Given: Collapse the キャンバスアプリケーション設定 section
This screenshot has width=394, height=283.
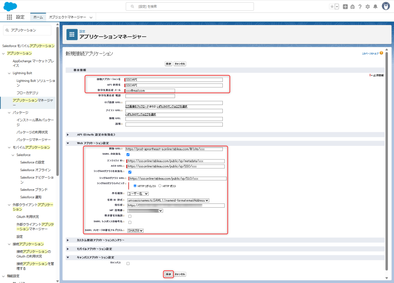Looking at the screenshot, I should click(x=68, y=257).
